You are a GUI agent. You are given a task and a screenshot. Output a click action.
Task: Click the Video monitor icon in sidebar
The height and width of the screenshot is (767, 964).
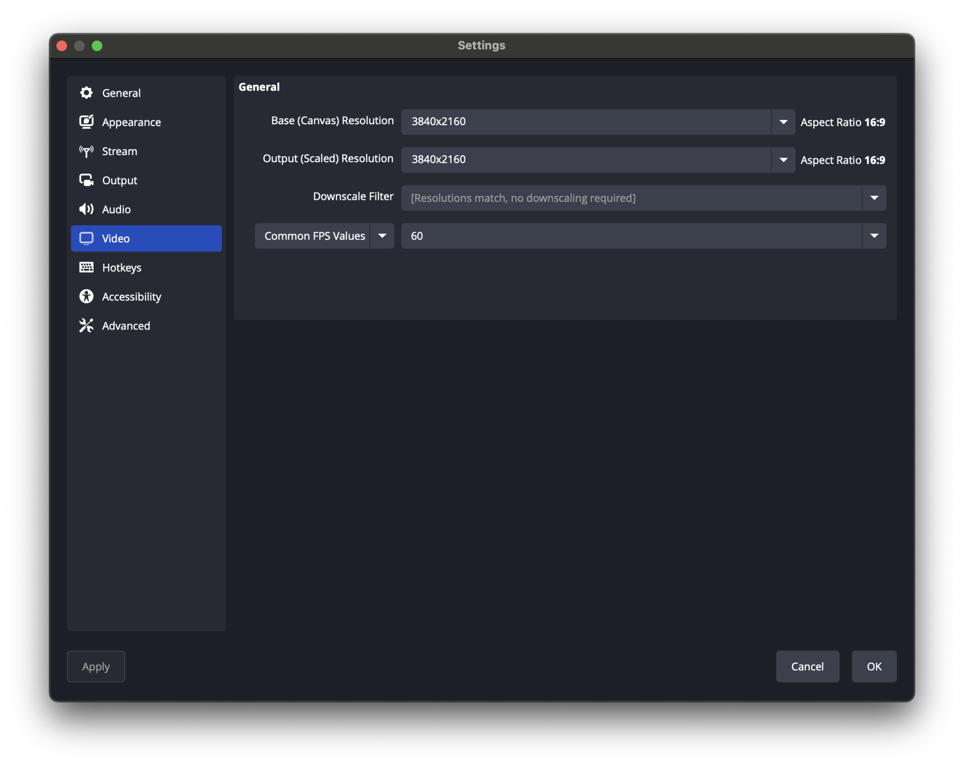click(86, 238)
